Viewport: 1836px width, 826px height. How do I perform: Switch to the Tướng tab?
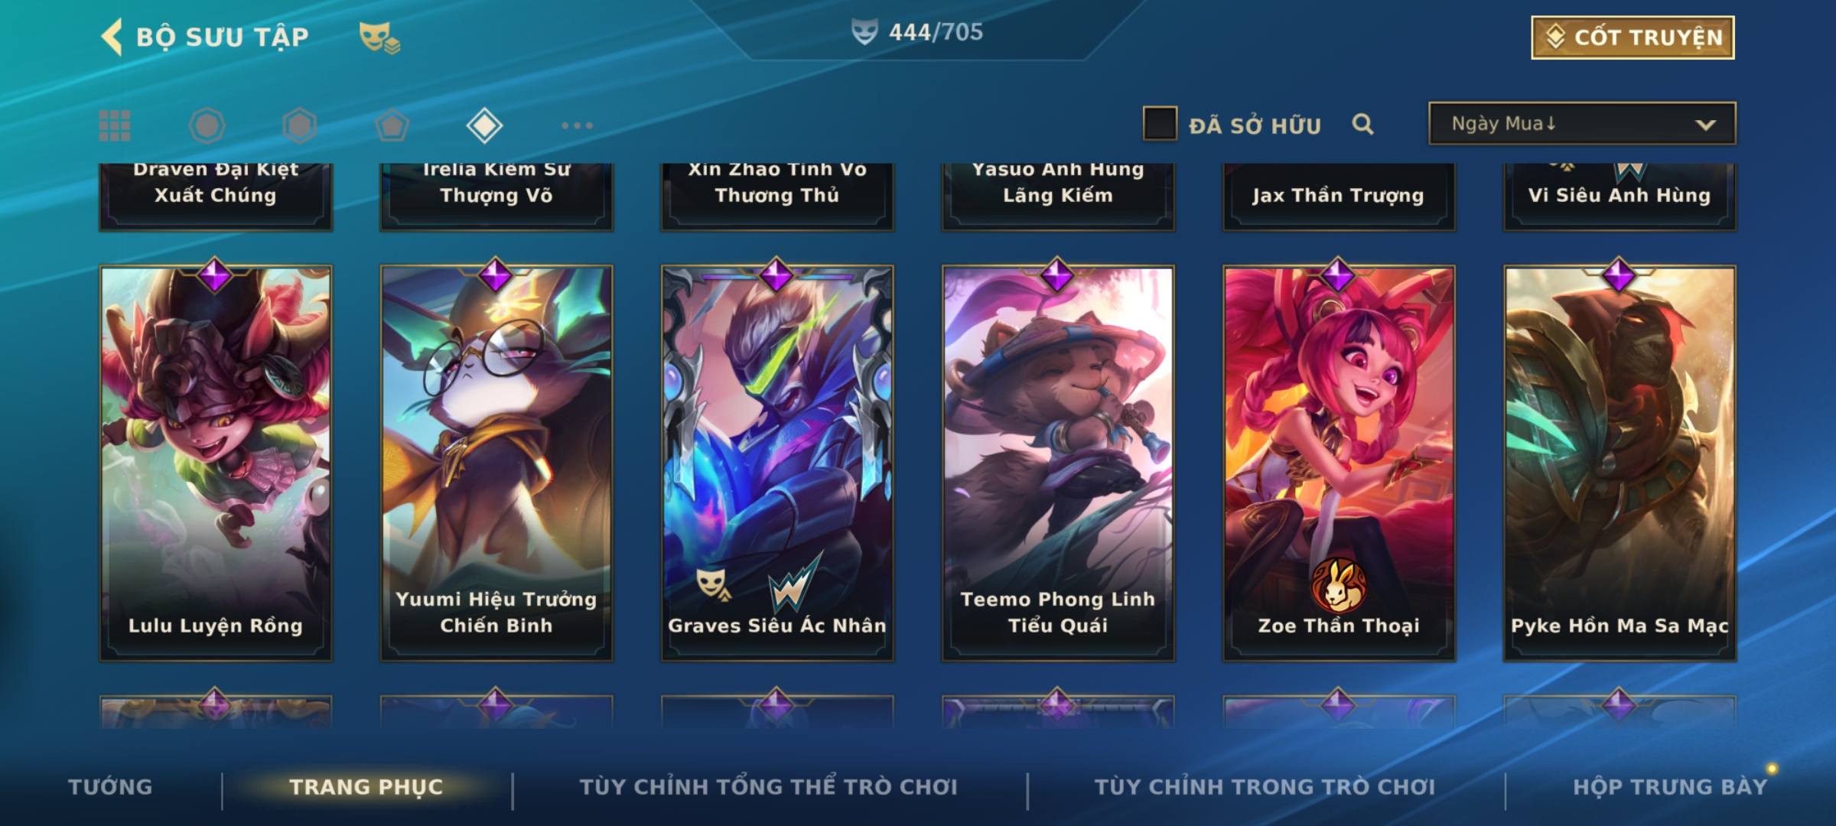(110, 786)
